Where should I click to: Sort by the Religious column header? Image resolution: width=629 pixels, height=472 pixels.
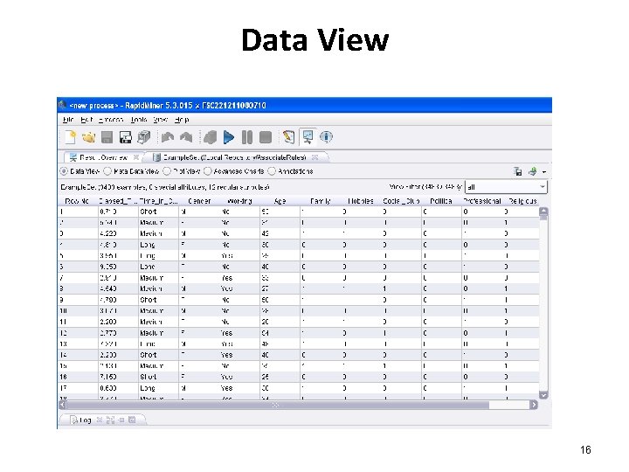pyautogui.click(x=522, y=201)
